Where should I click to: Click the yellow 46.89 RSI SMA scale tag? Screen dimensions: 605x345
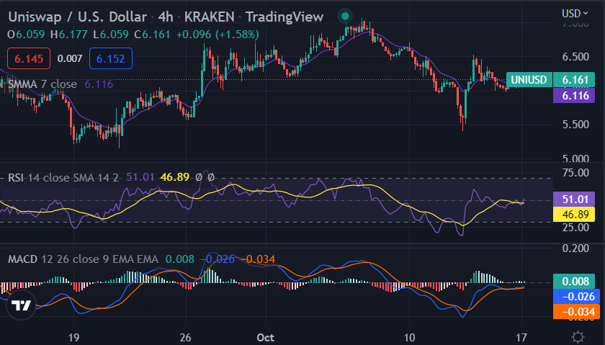click(x=574, y=214)
